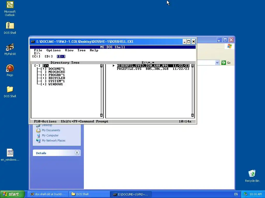The image size is (265, 198).
Task: Click the 10:16 AM taskbar clock
Action: click(255, 194)
